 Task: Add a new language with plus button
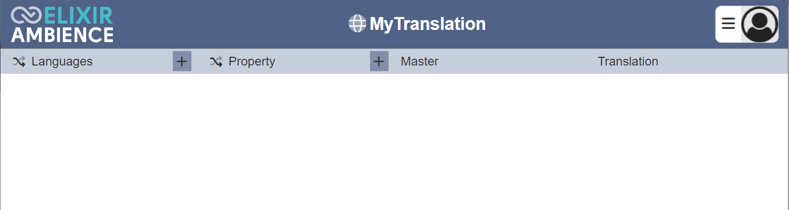click(x=182, y=61)
